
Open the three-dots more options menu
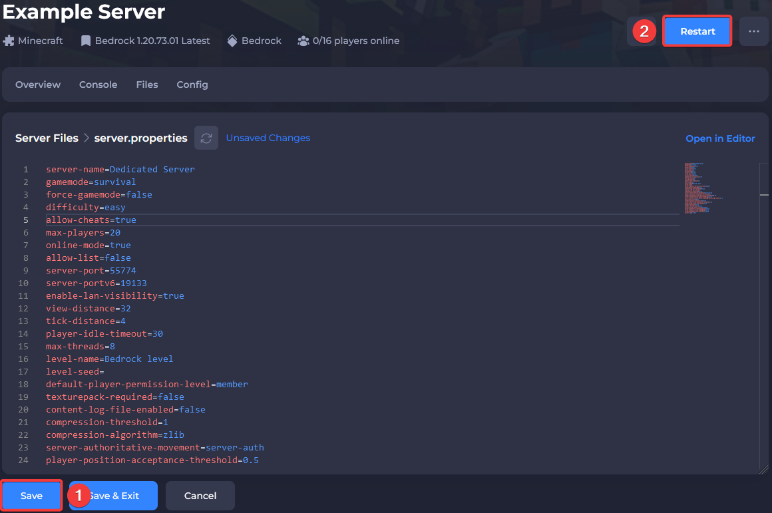pos(753,31)
